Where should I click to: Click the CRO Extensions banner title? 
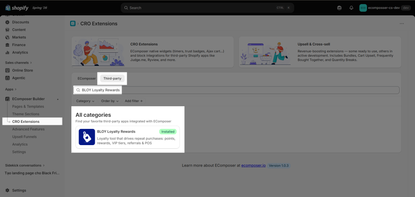click(144, 44)
